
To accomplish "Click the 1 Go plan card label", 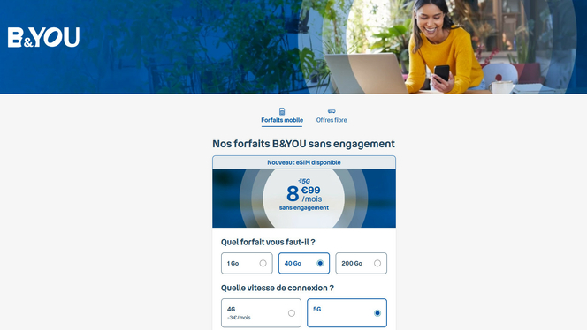I will point(233,264).
